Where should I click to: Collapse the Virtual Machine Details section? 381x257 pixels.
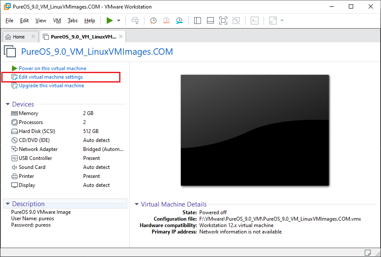click(137, 204)
